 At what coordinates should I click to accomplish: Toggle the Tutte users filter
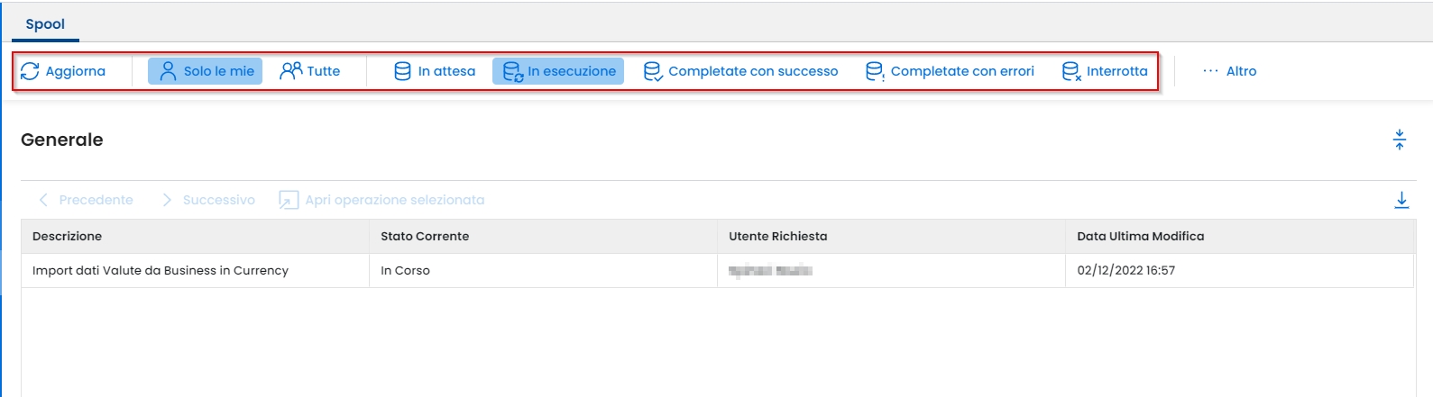tap(310, 71)
